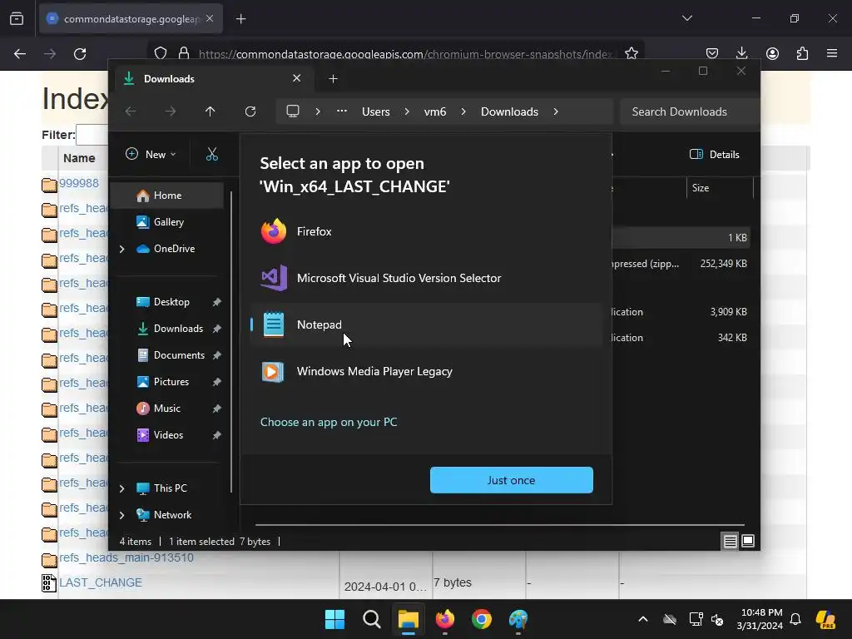Viewport: 852px width, 639px height.
Task: Switch to details list view layout
Action: [x=731, y=541]
